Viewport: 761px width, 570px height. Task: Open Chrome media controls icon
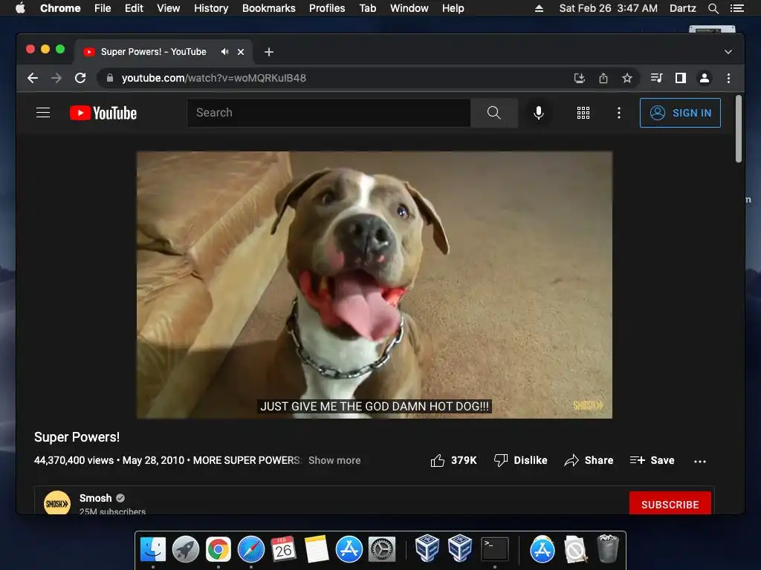tap(656, 78)
